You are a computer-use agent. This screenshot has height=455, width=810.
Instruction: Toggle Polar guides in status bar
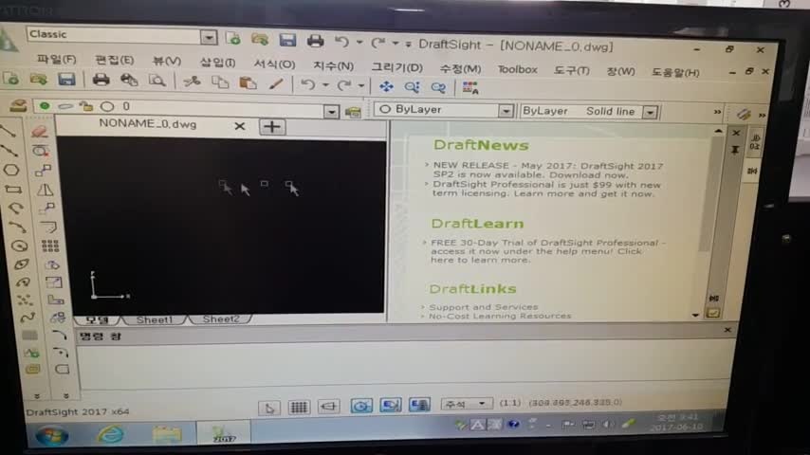coord(360,406)
